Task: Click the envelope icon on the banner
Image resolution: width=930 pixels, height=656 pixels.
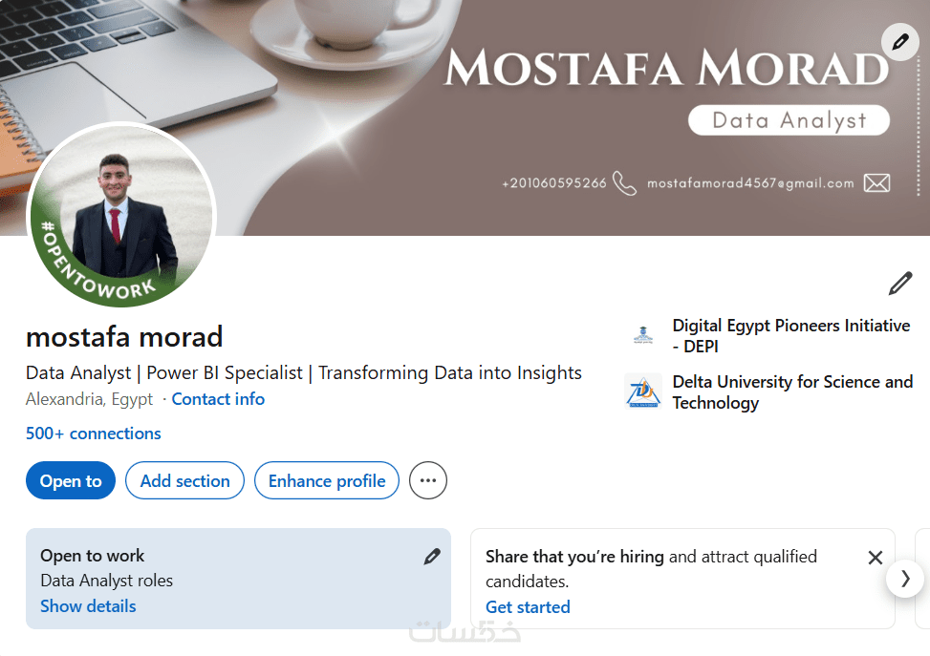Action: pos(876,183)
